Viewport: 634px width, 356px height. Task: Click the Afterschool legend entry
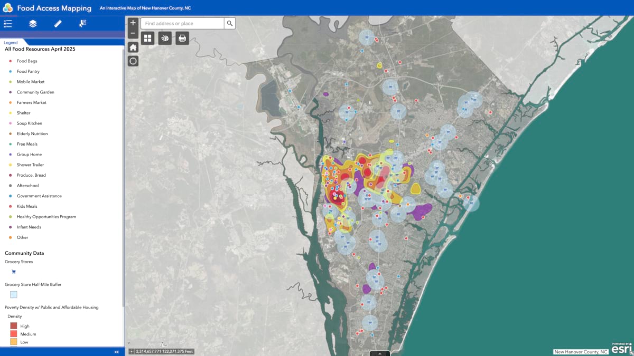(27, 186)
